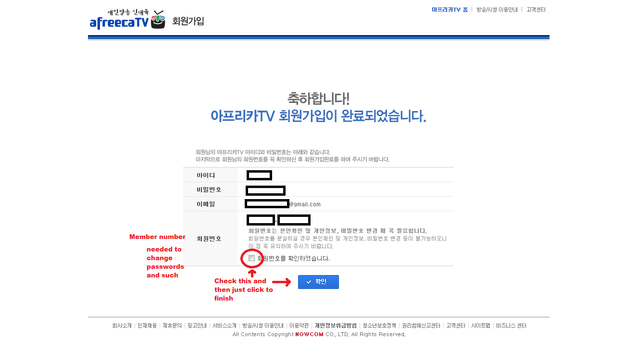Click the @gmail.com email text
637x352 pixels.
(305, 204)
